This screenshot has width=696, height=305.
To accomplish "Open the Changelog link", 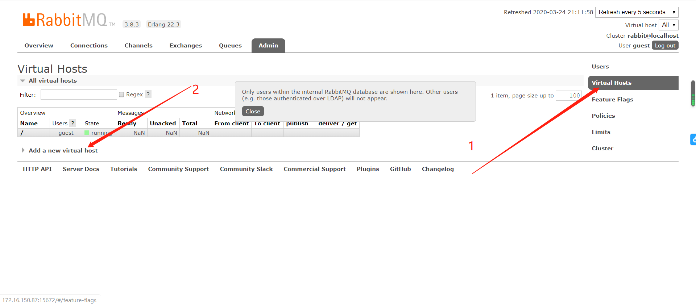I will (x=438, y=169).
